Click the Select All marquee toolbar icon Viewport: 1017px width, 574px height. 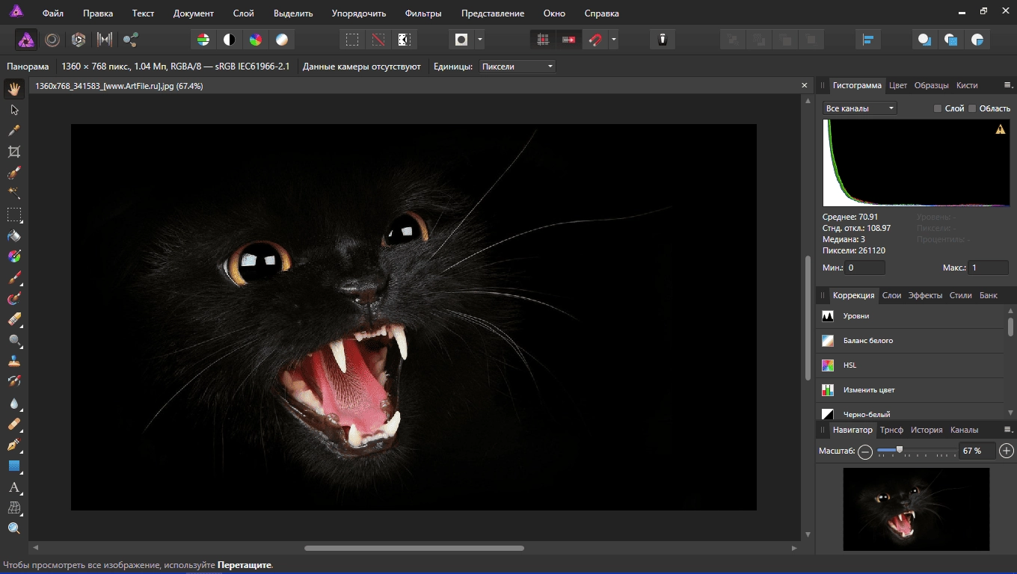pyautogui.click(x=352, y=40)
